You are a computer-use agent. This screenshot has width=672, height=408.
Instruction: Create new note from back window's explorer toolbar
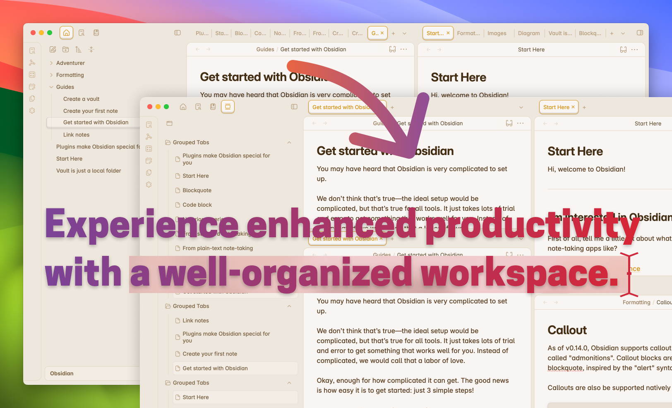(53, 49)
